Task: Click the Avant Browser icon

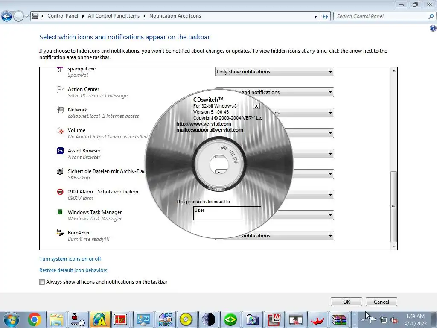Action: coord(60,151)
